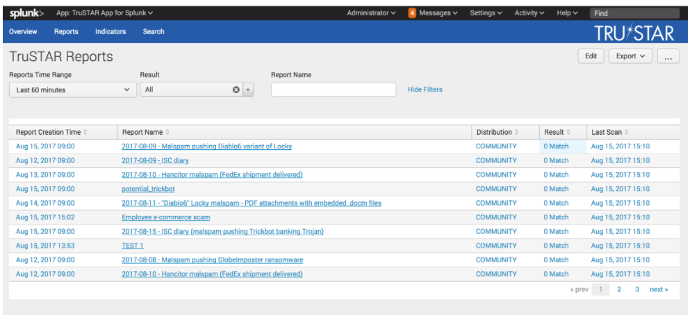
Task: Open the Settings menu
Action: tap(486, 12)
